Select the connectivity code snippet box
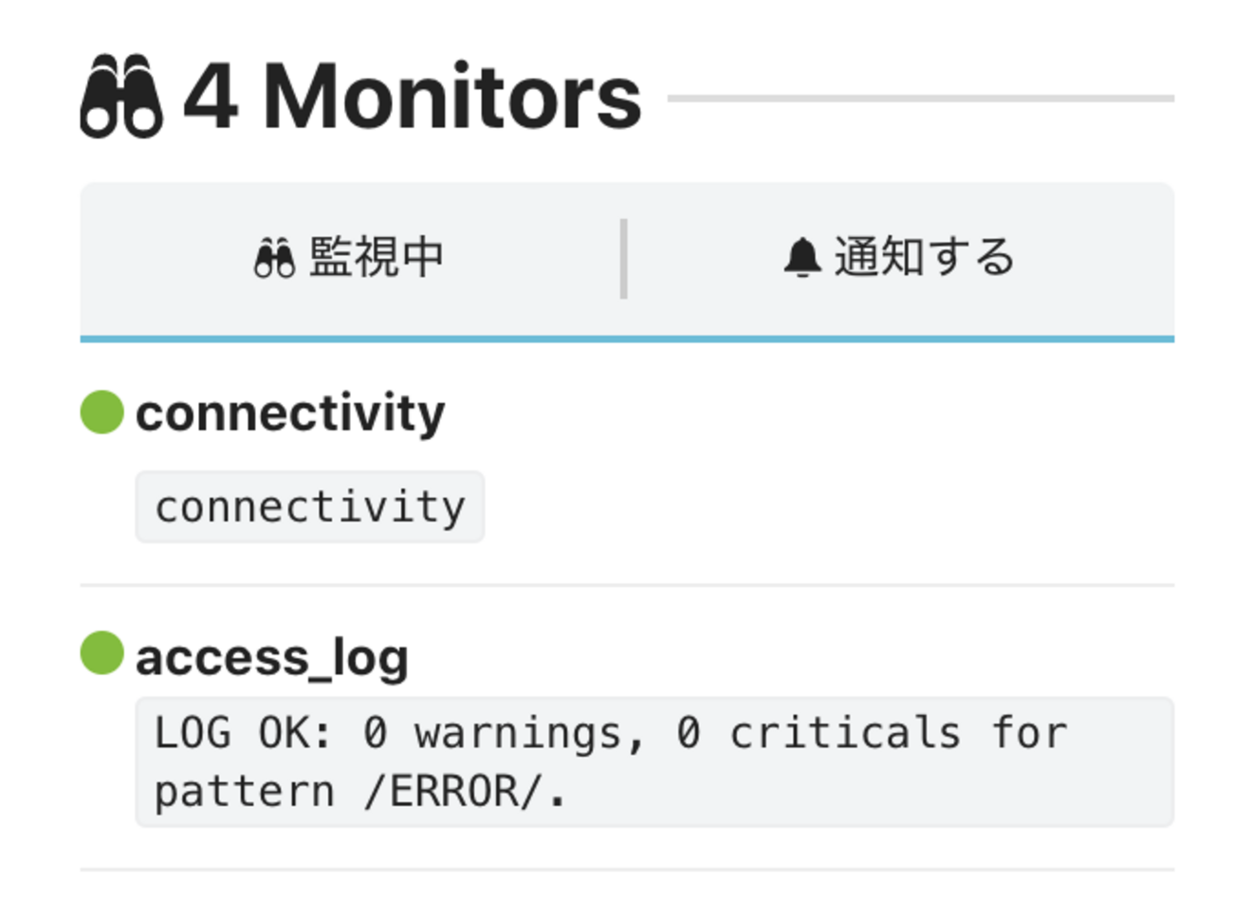 310,507
